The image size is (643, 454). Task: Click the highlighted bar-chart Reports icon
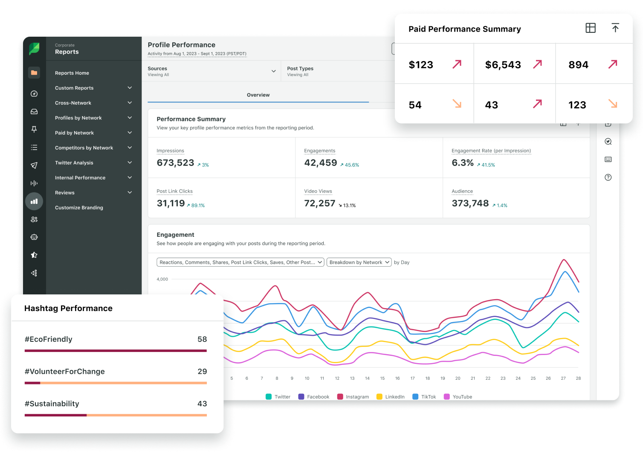coord(34,201)
